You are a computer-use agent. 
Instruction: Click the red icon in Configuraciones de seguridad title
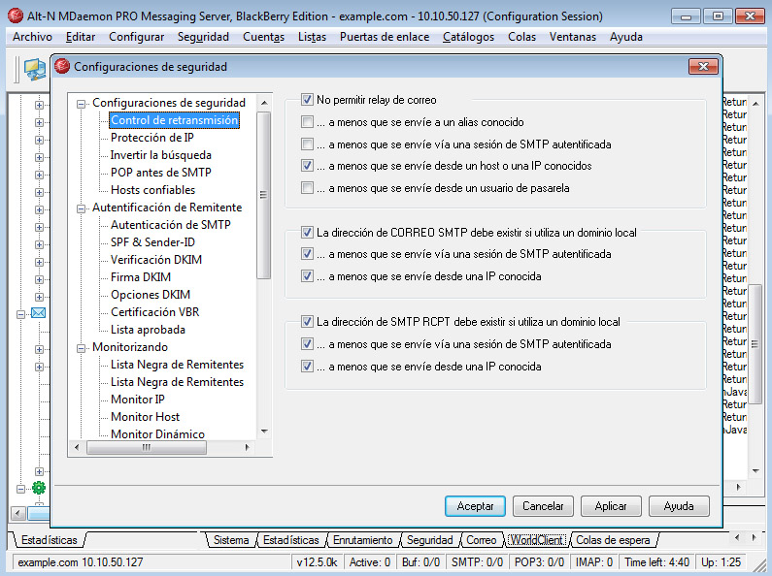coord(62,66)
